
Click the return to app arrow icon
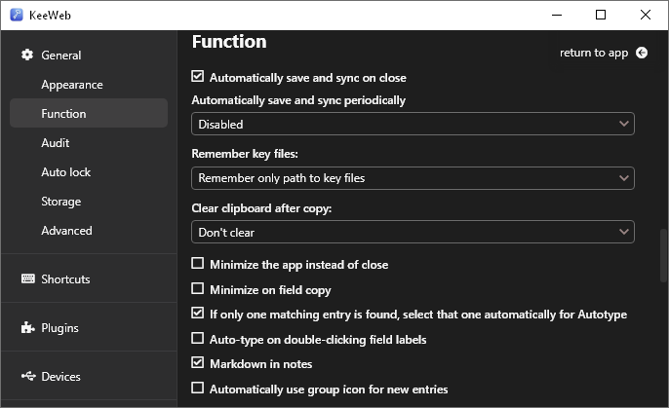[641, 53]
